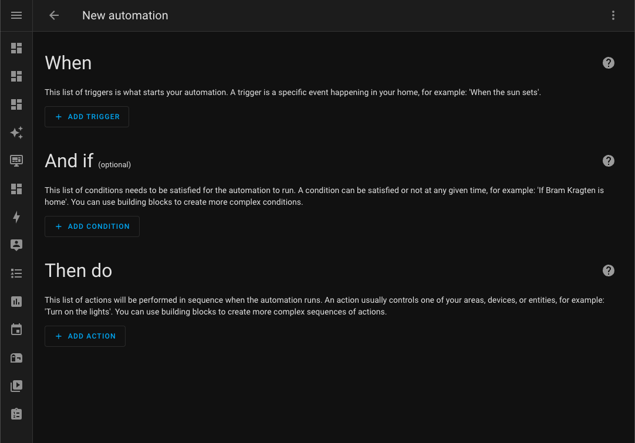
Task: Click the 'And if' section heading
Action: point(69,161)
